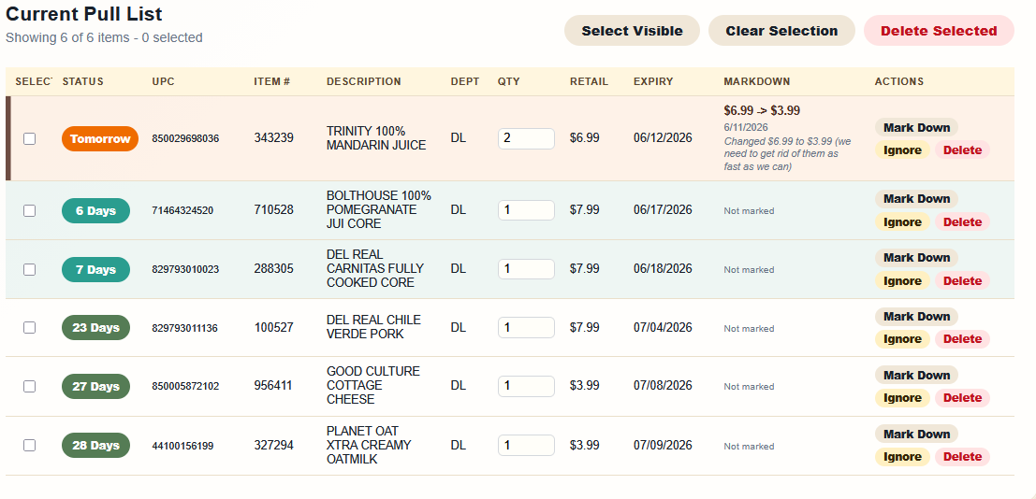This screenshot has width=1036, height=499.
Task: Click UPC 44100156199
Action: (x=182, y=446)
